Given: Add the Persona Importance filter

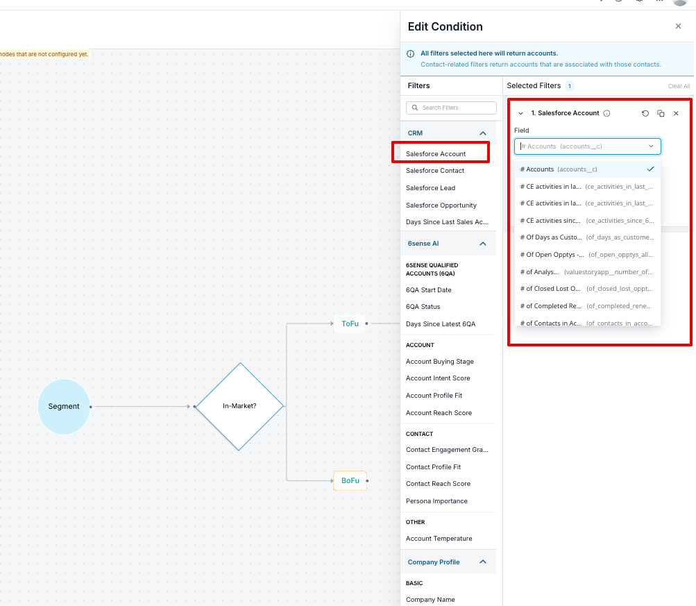Looking at the screenshot, I should [436, 500].
